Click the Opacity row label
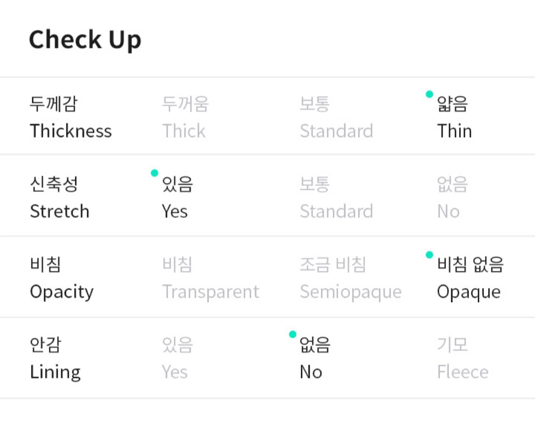The image size is (535, 426). 61,278
